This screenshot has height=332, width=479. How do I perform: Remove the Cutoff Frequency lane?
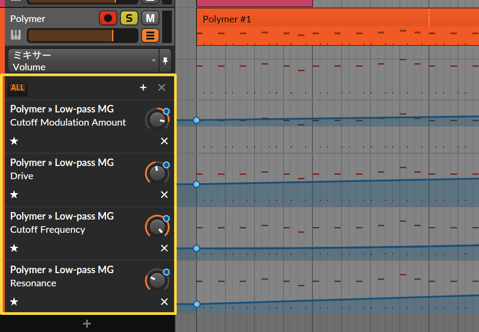(x=164, y=248)
